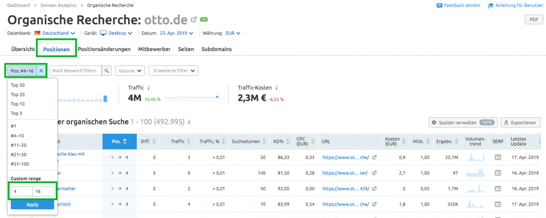This screenshot has height=218, width=546.
Task: Sort by Mitb. column
Action: [421, 141]
